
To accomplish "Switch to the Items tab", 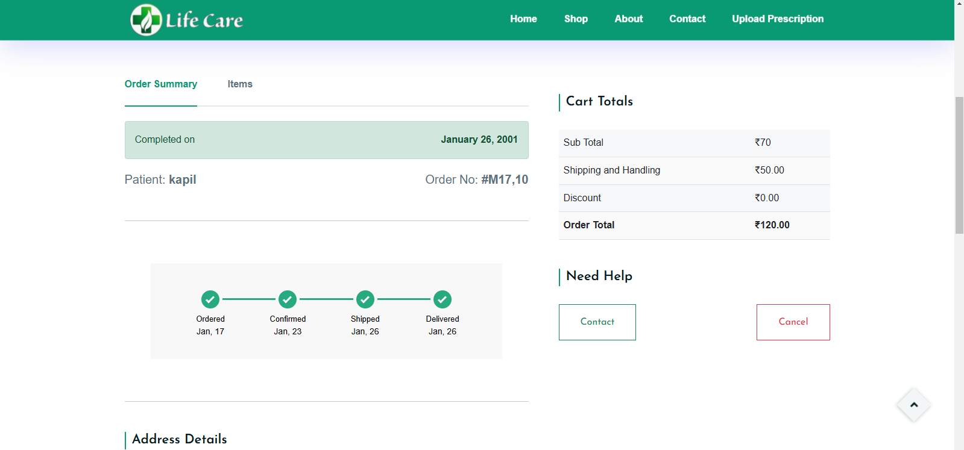I will pos(239,84).
